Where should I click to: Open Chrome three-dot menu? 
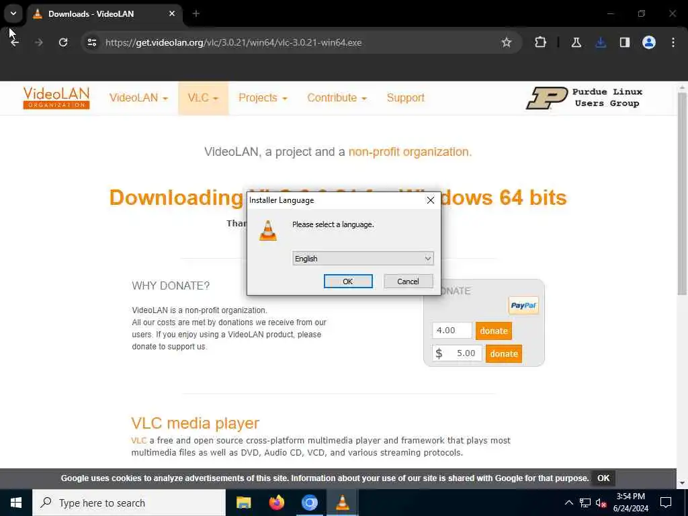pos(673,42)
